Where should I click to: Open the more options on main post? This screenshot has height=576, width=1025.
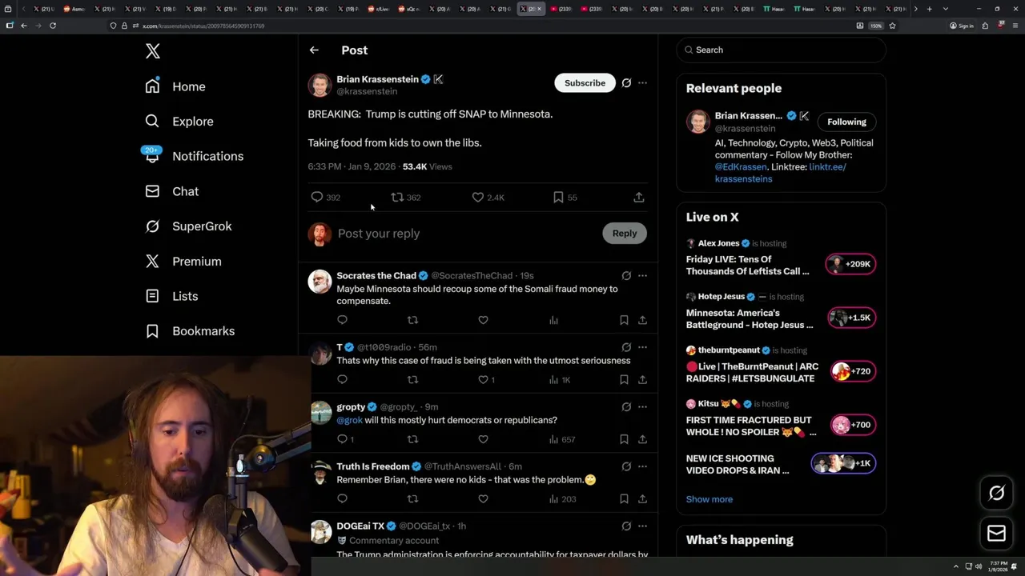(x=642, y=83)
